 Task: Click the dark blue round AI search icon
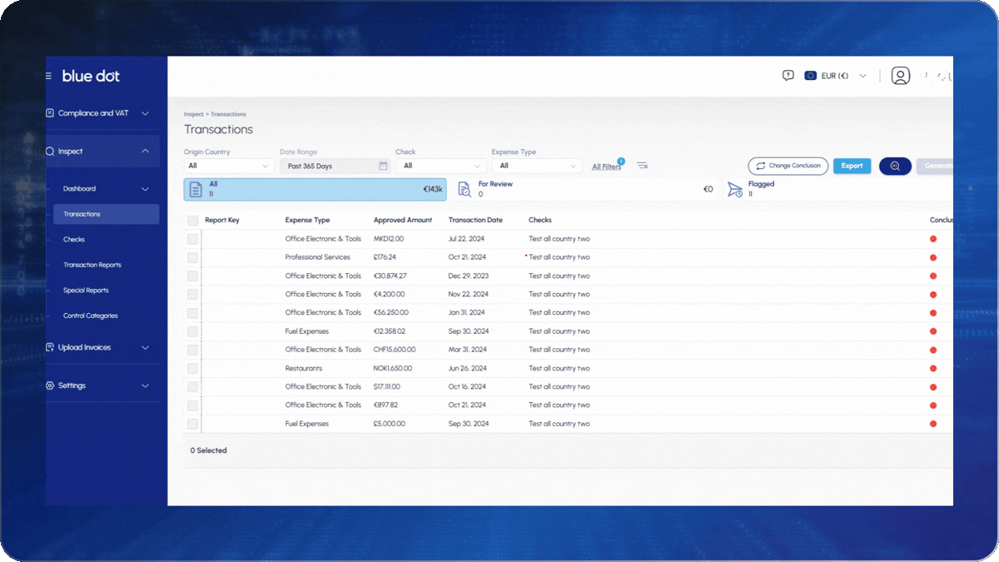[895, 166]
